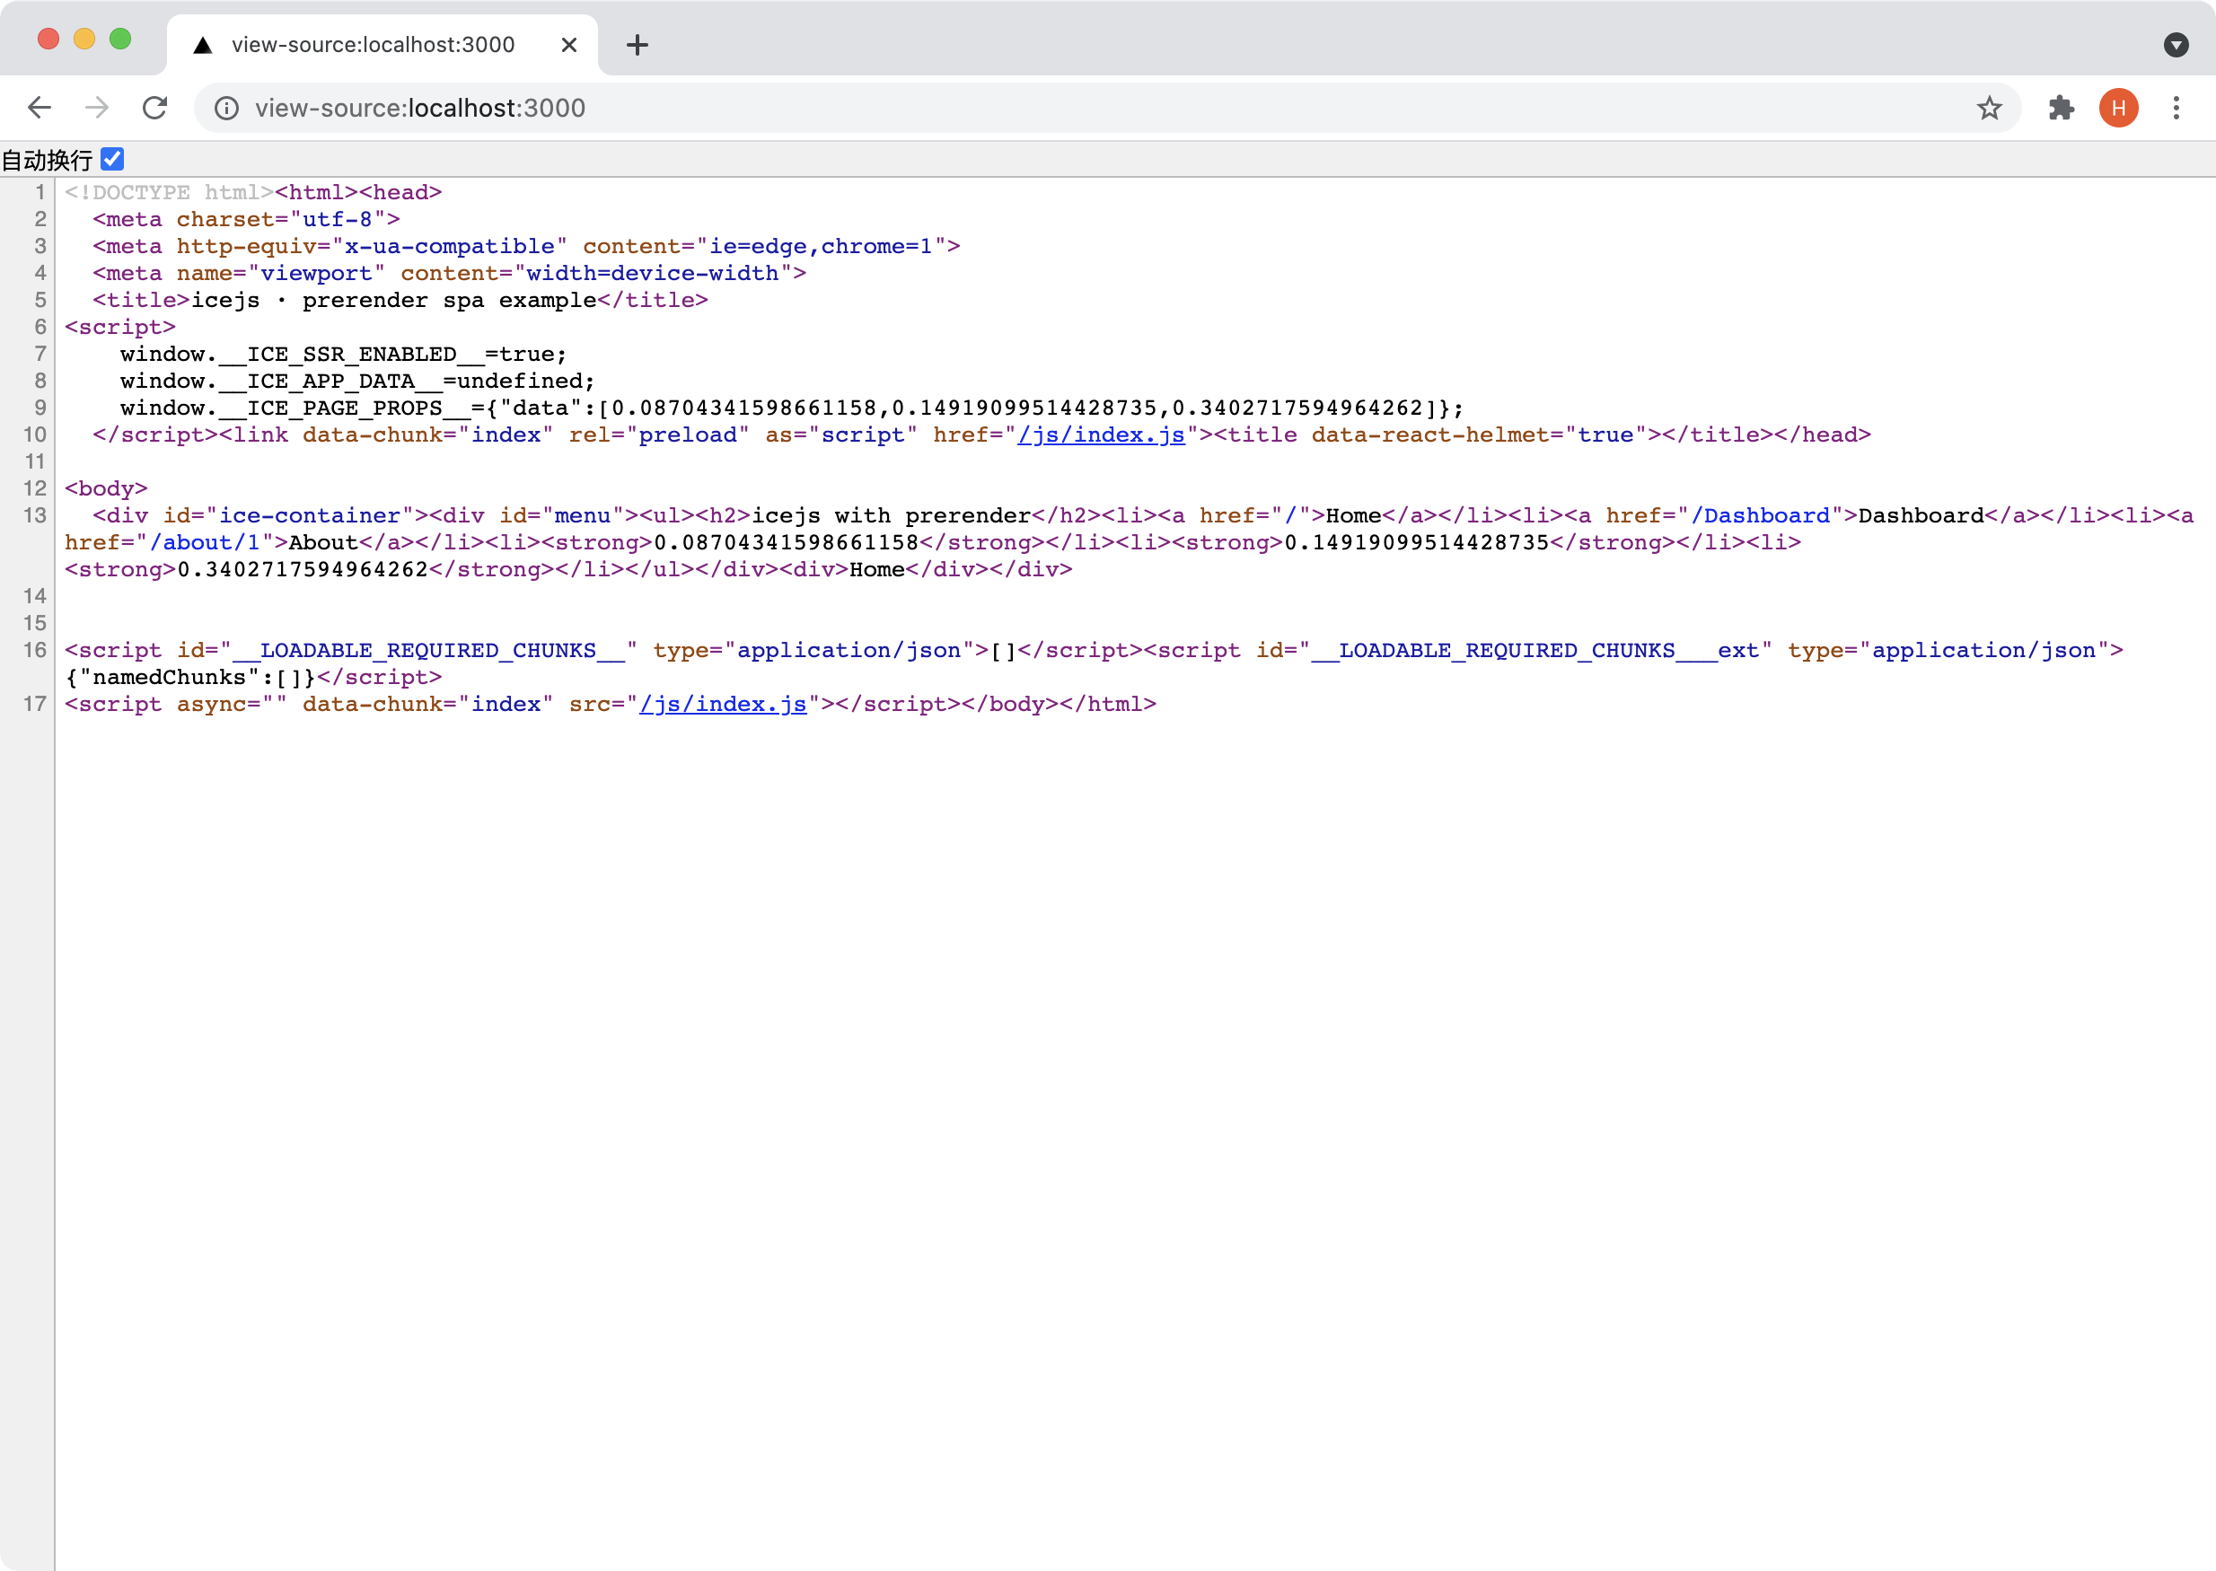Open the /js/index.js link on line 10
This screenshot has width=2216, height=1571.
tap(1101, 435)
